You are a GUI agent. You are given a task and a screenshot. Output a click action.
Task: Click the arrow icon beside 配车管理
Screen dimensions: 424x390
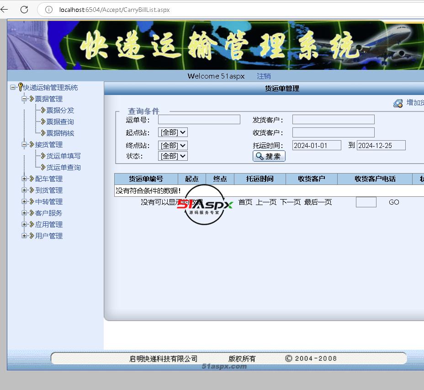[32, 179]
